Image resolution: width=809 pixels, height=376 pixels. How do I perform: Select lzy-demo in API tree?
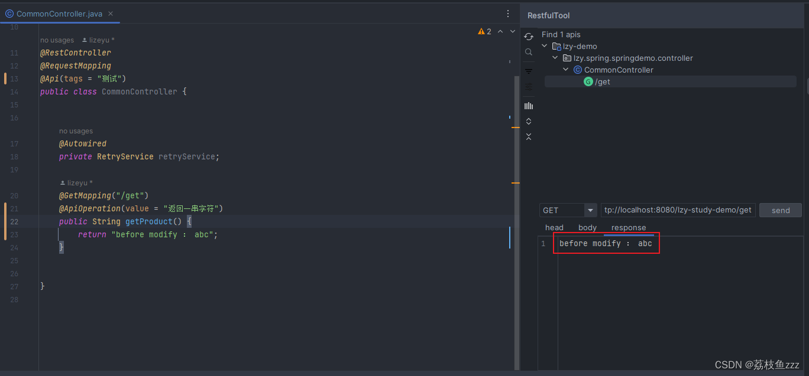pyautogui.click(x=580, y=46)
